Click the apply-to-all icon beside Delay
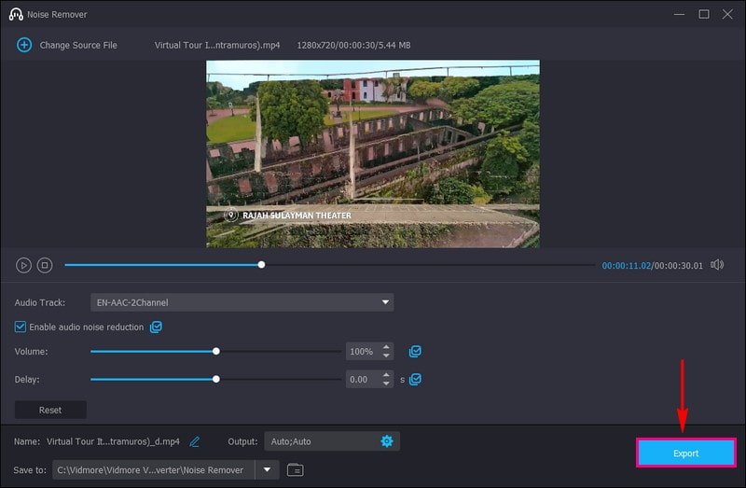 click(415, 380)
